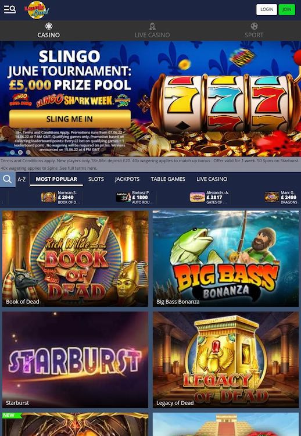Open Alexandru A. Gates of winner icon

198,198
